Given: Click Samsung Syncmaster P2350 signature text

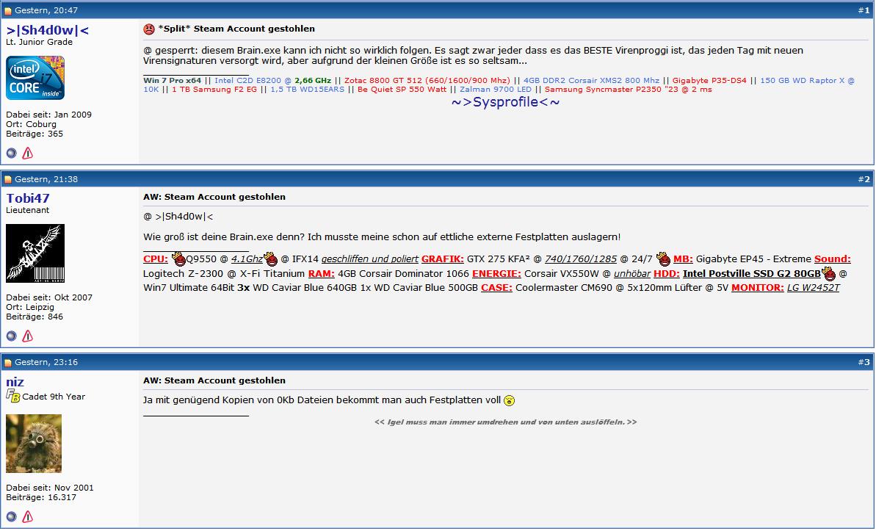Looking at the screenshot, I should tap(629, 90).
